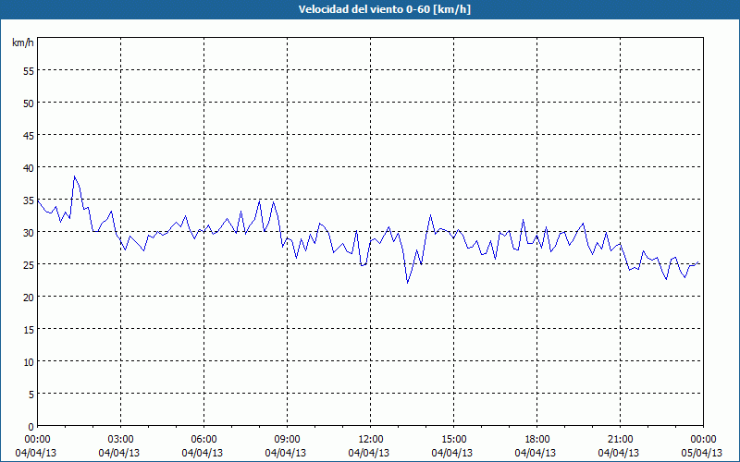Select the y-axis value 35
This screenshot has width=740, height=462.
[x=29, y=200]
